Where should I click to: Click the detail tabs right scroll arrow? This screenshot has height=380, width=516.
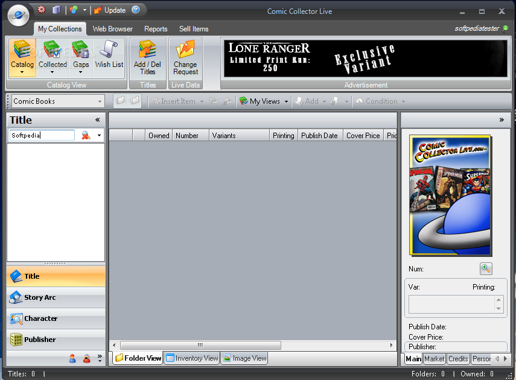tap(506, 359)
